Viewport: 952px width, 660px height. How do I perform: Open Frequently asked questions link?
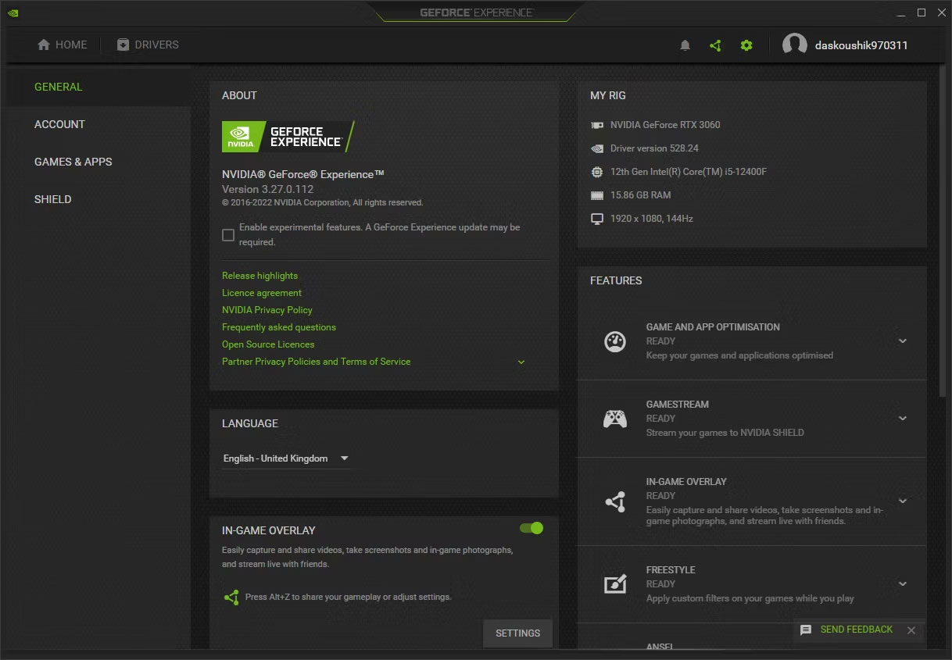(x=279, y=327)
